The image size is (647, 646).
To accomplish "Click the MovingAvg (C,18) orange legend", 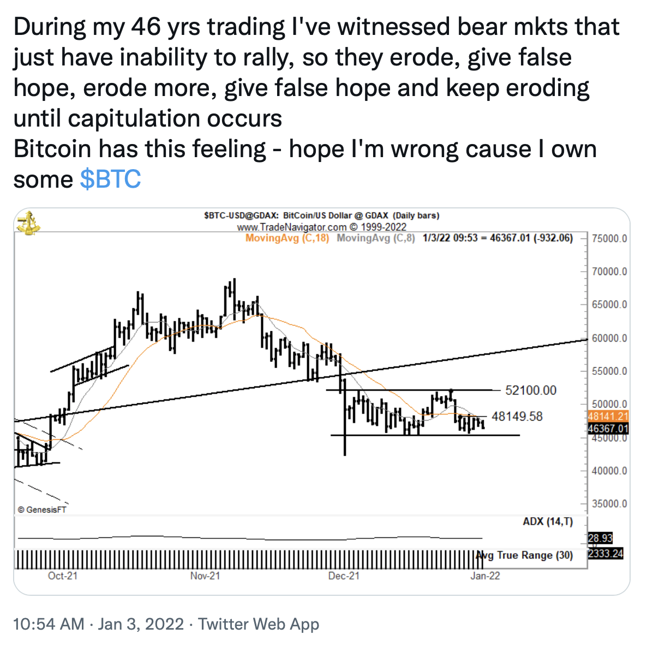I will [x=287, y=238].
